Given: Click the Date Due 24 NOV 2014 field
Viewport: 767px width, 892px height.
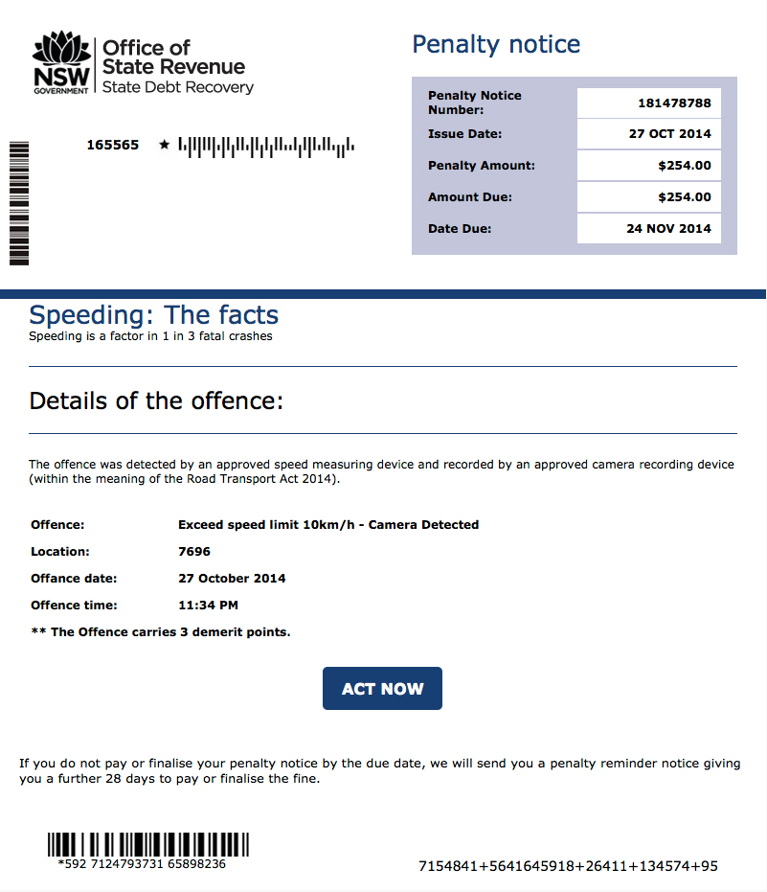Looking at the screenshot, I should [648, 229].
